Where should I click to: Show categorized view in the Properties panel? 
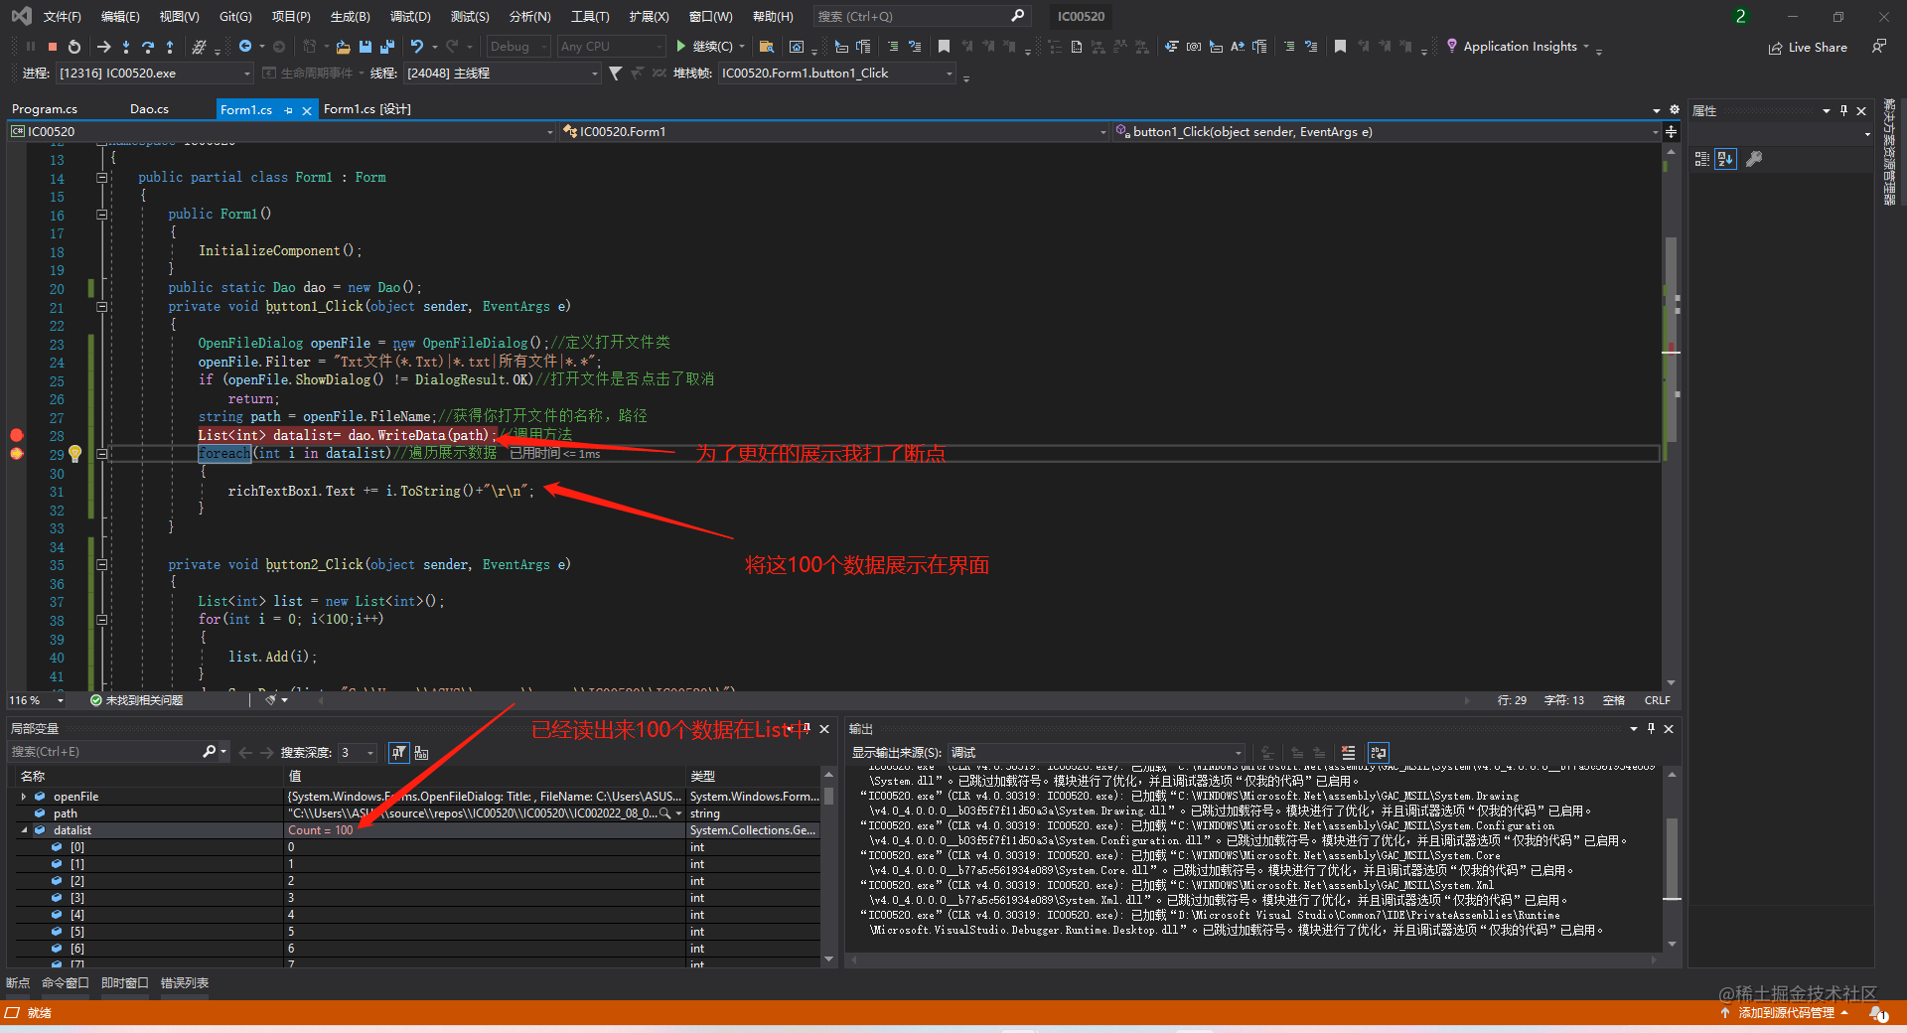click(1702, 159)
